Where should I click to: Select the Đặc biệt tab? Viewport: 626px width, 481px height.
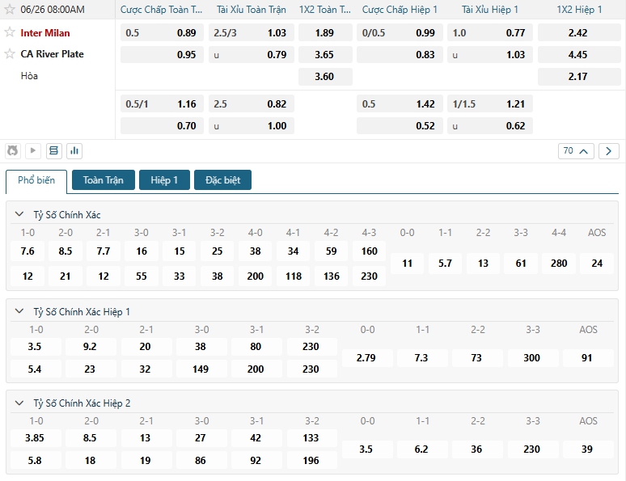222,180
